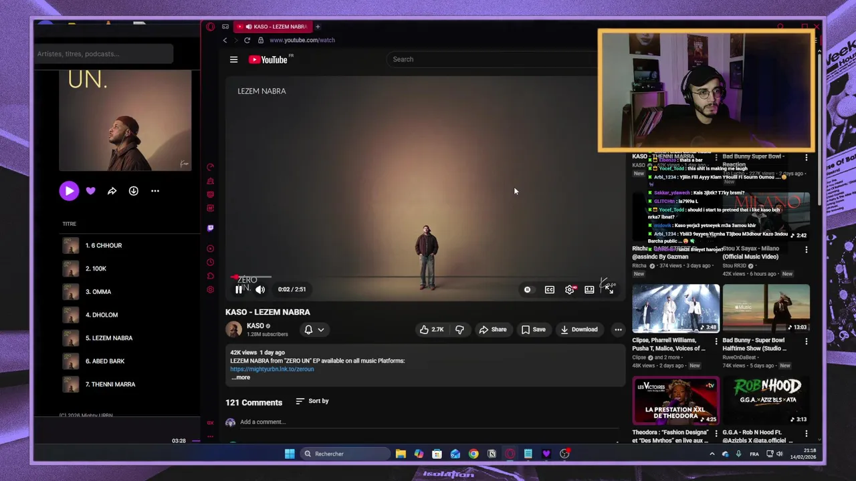Open the video settings gear
The width and height of the screenshot is (856, 481).
coord(570,289)
